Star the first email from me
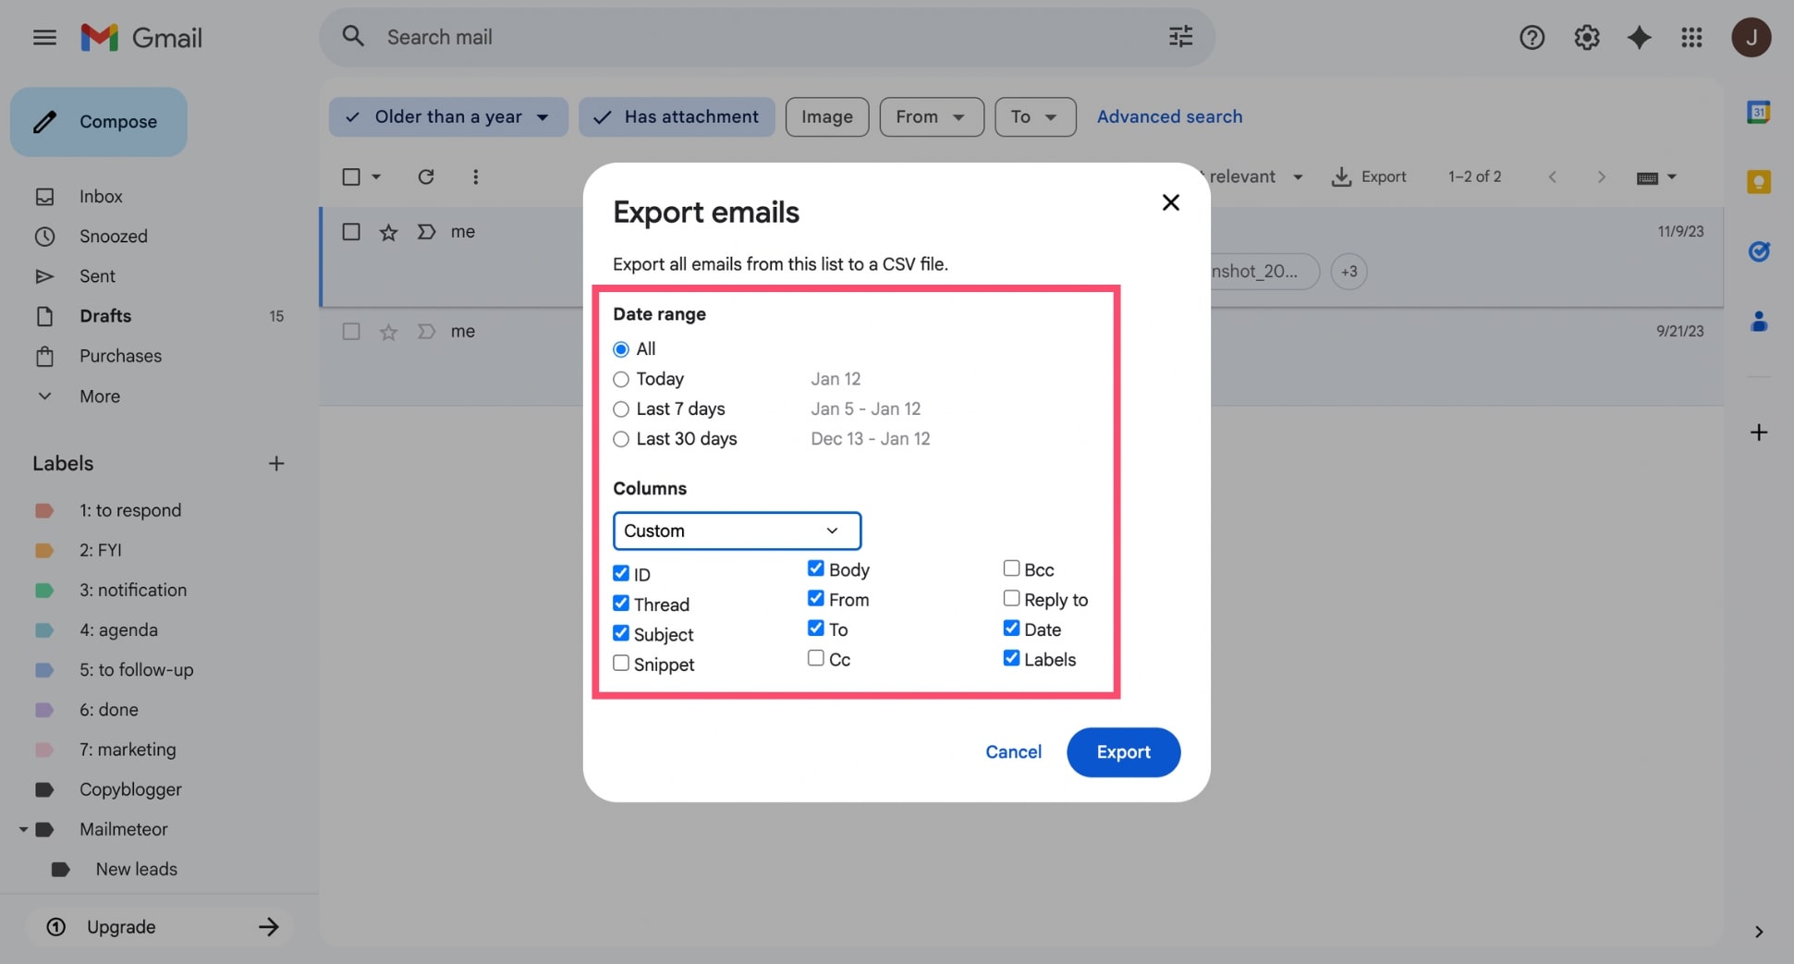The height and width of the screenshot is (964, 1794). click(388, 232)
